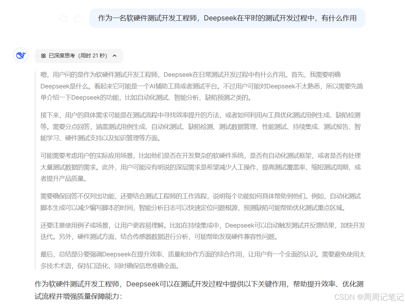Click the paragraph starting with 最后，总结部分要强调Deepseek
Viewport: 405px width, 304px height.
(203, 260)
